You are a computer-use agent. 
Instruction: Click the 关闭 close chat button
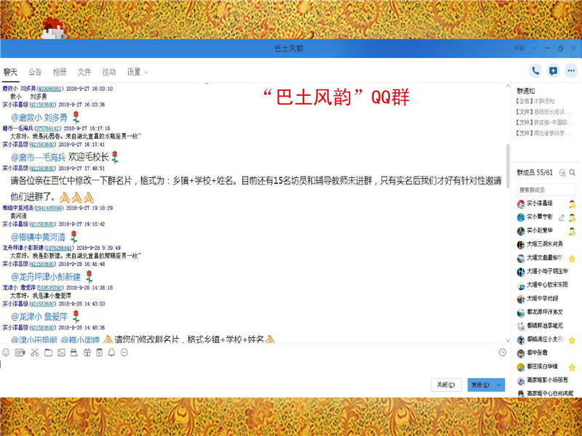[x=445, y=384]
